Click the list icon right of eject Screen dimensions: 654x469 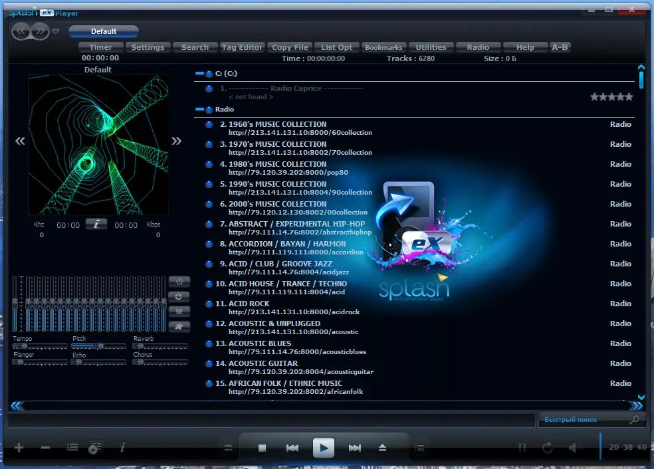click(420, 448)
